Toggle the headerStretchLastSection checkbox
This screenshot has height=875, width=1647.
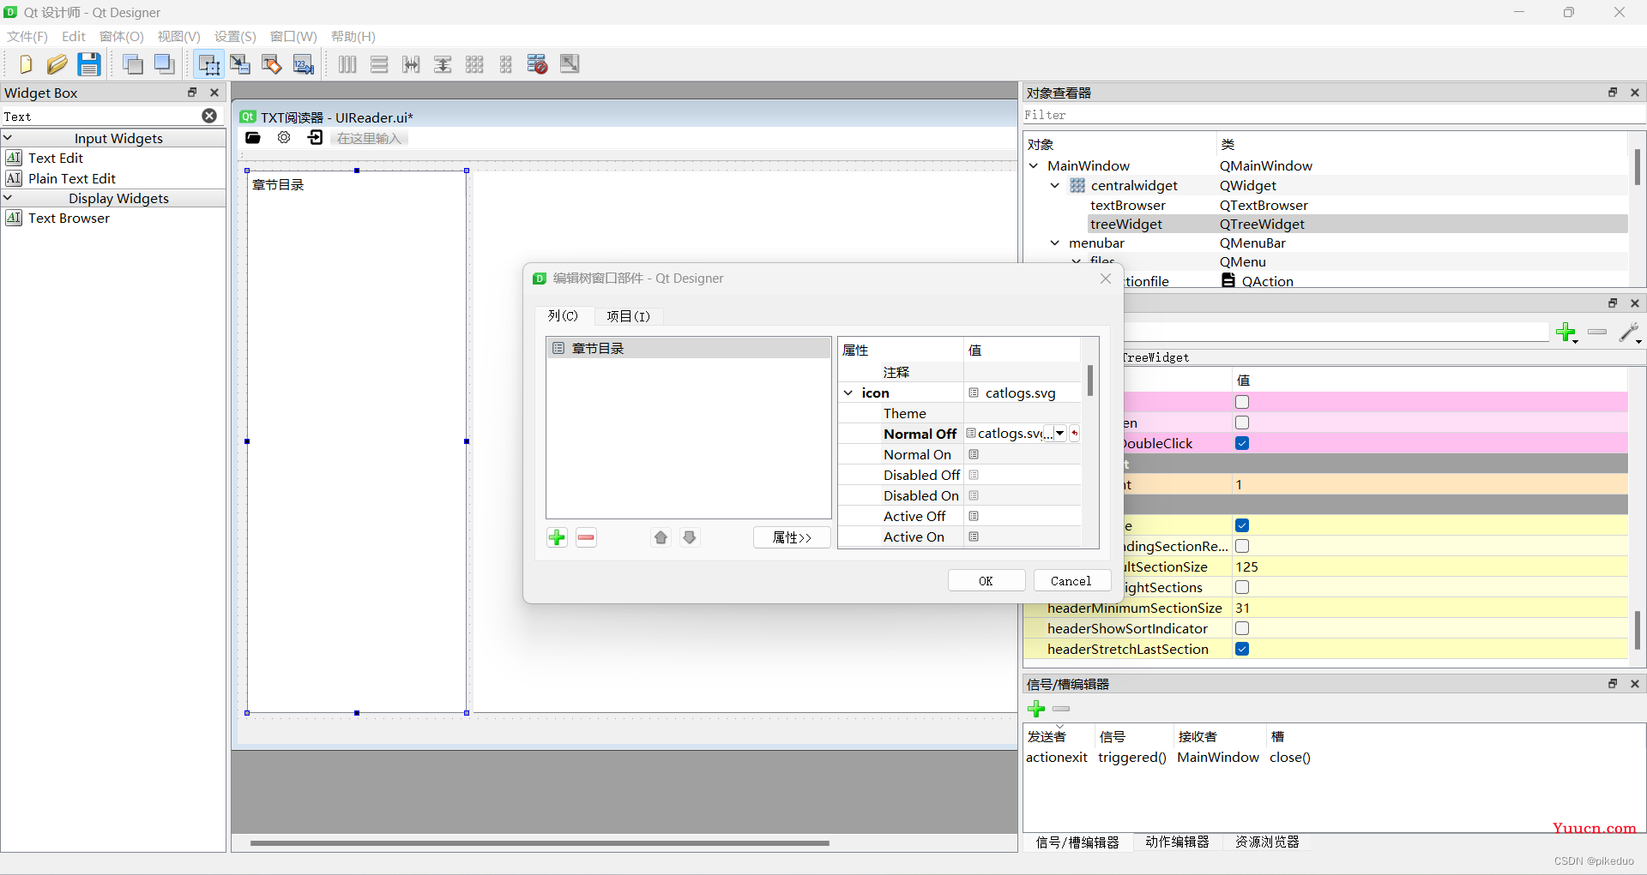click(x=1242, y=649)
